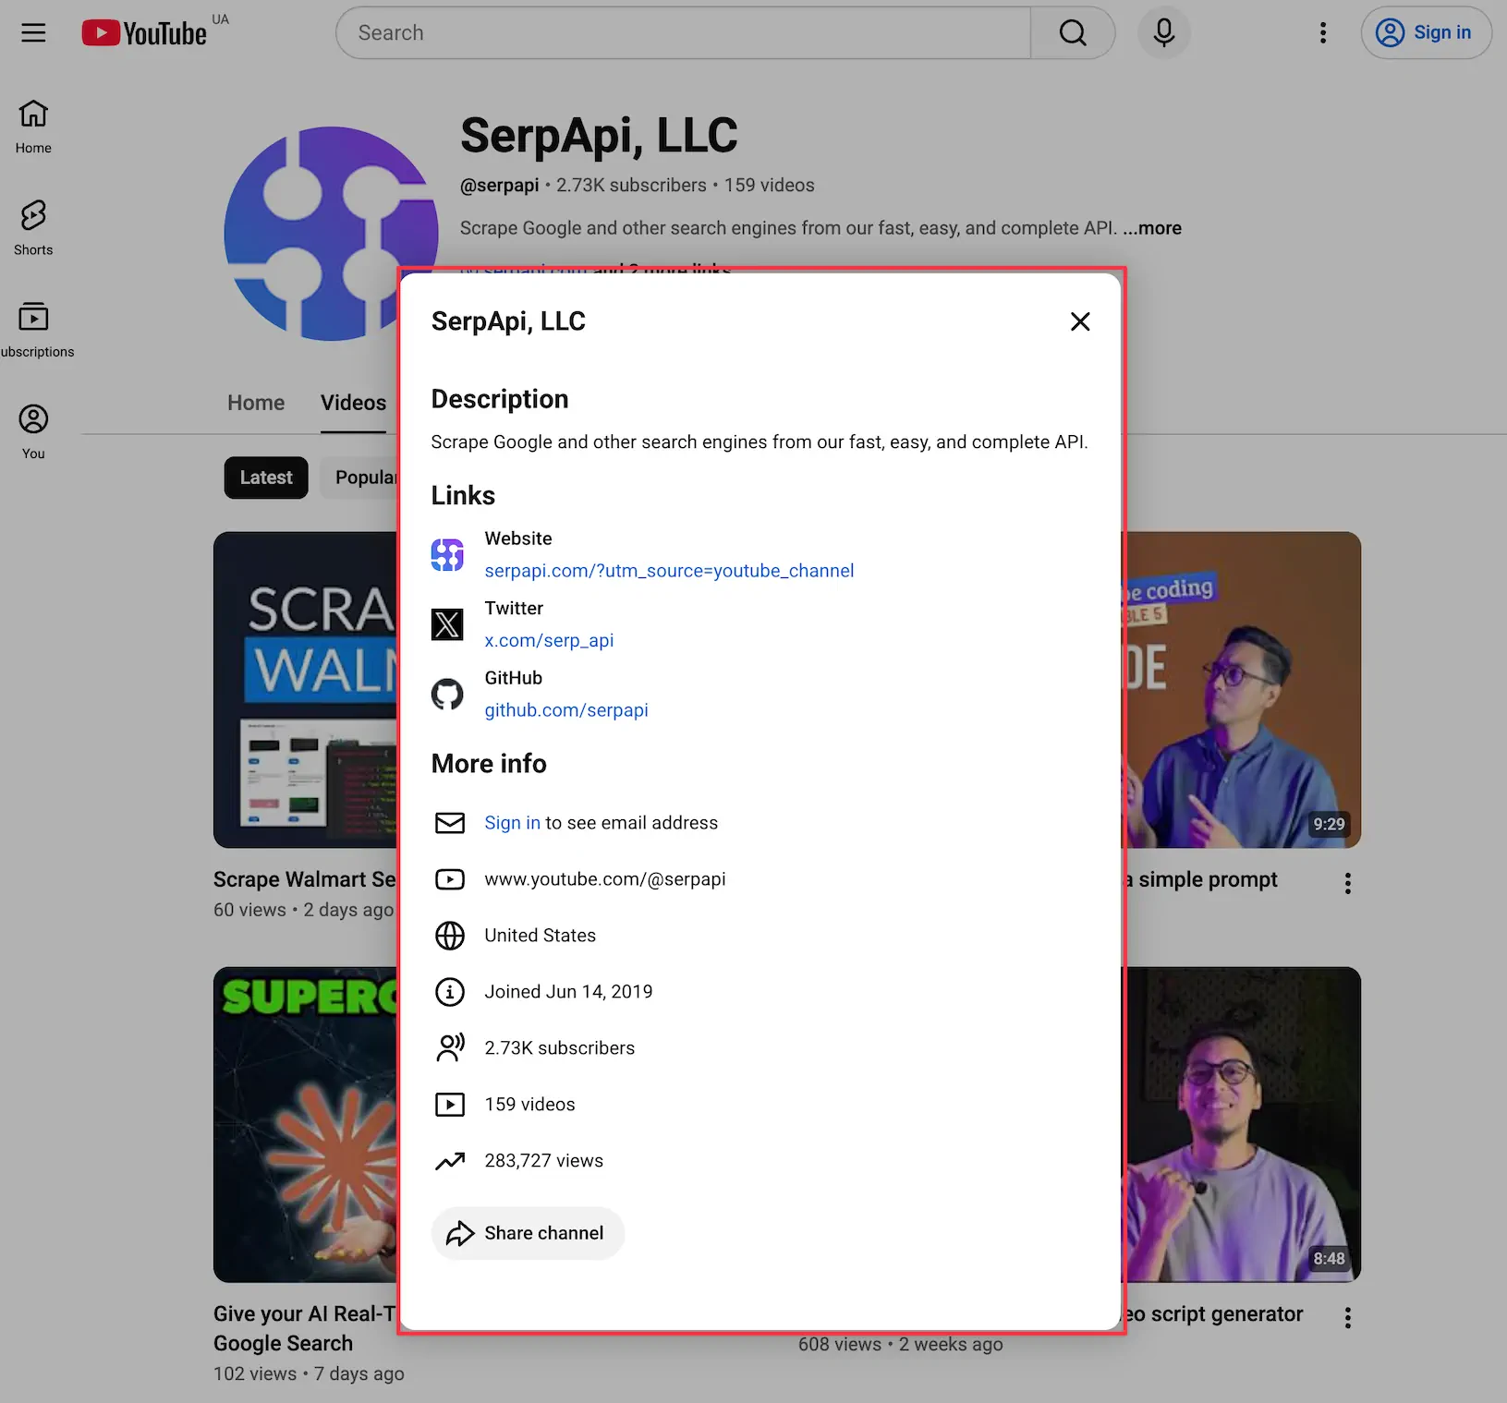
Task: Click Share channel button
Action: (528, 1233)
